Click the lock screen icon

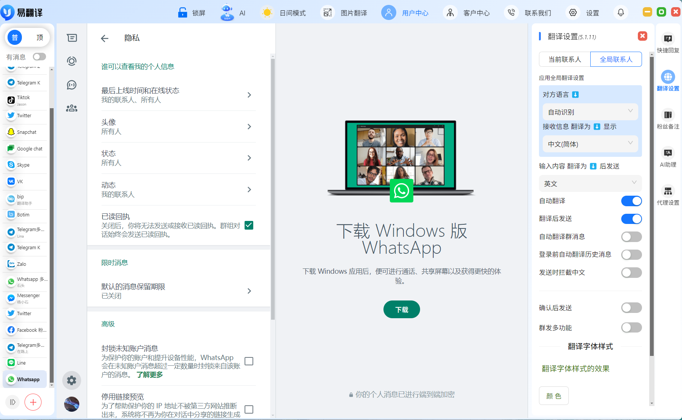click(x=183, y=13)
